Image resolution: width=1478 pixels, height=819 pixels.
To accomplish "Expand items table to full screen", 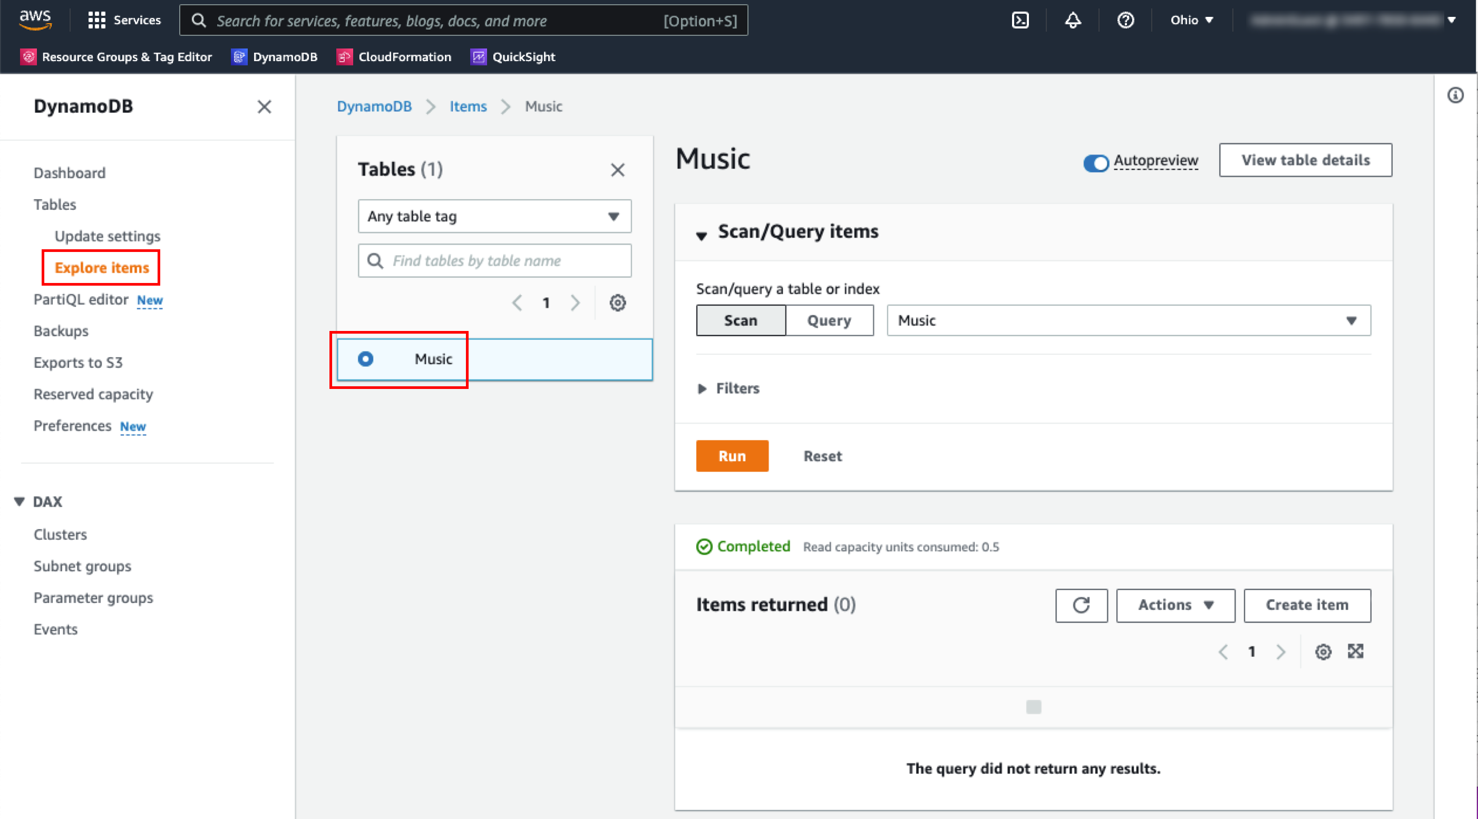I will (x=1355, y=651).
